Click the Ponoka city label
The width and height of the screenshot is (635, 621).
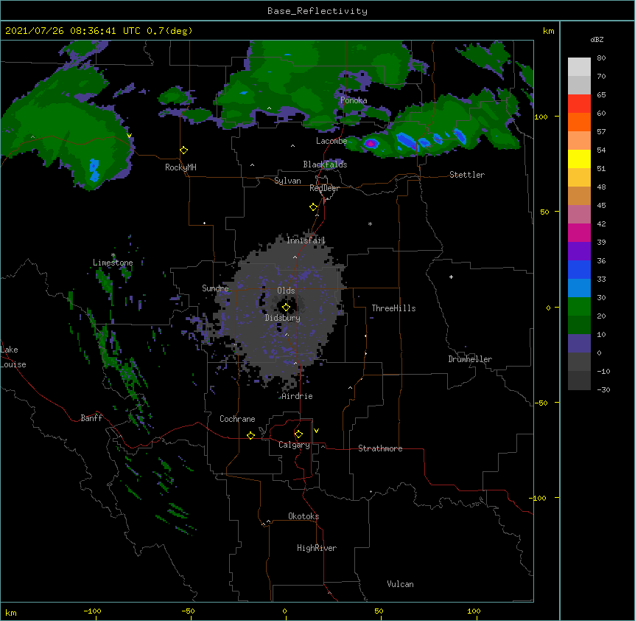354,100
